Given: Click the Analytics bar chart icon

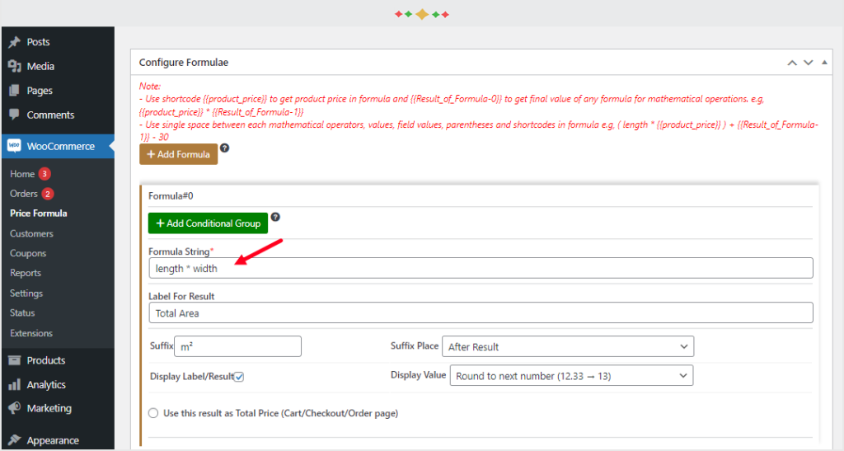Looking at the screenshot, I should 15,384.
